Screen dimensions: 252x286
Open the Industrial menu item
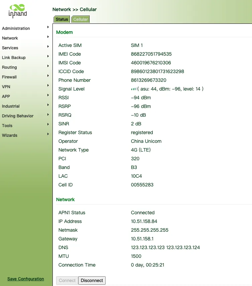pyautogui.click(x=11, y=106)
